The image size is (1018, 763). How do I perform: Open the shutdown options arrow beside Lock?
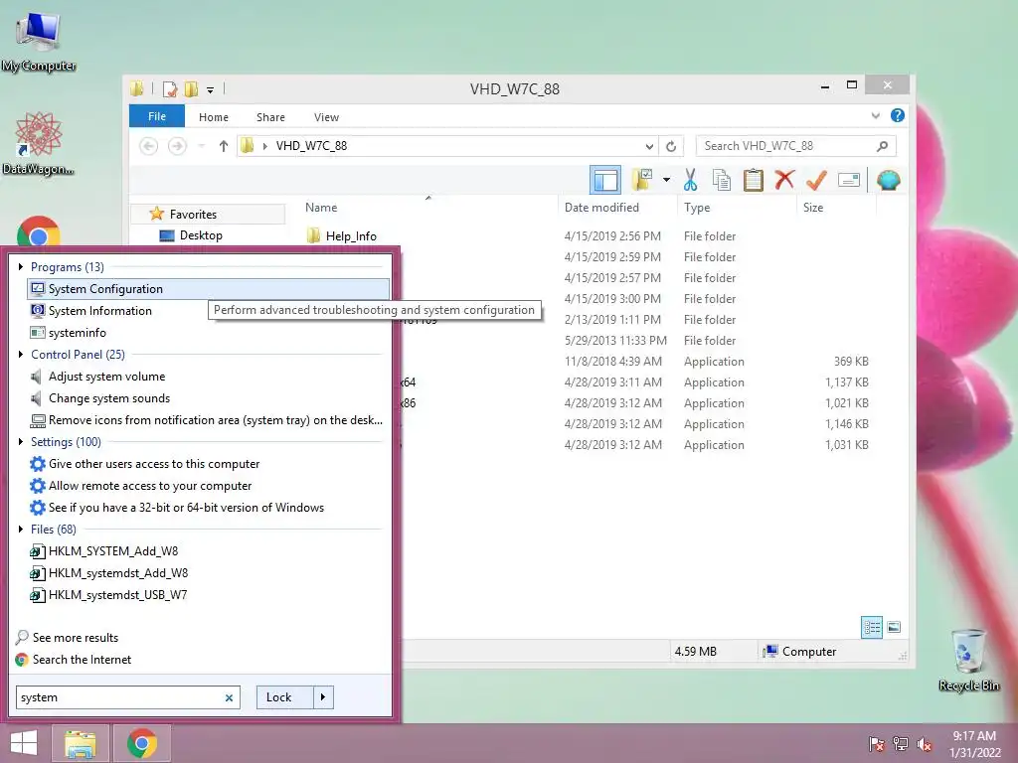pos(323,697)
